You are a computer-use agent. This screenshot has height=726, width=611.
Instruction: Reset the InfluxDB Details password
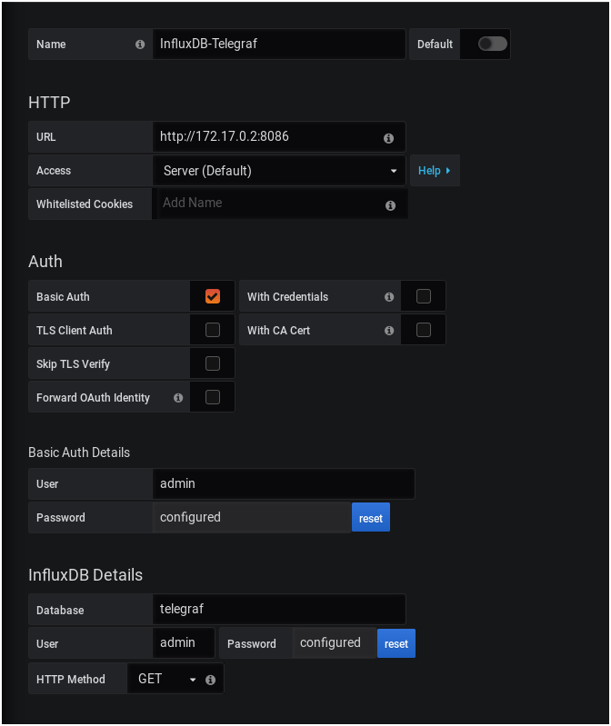pos(396,643)
